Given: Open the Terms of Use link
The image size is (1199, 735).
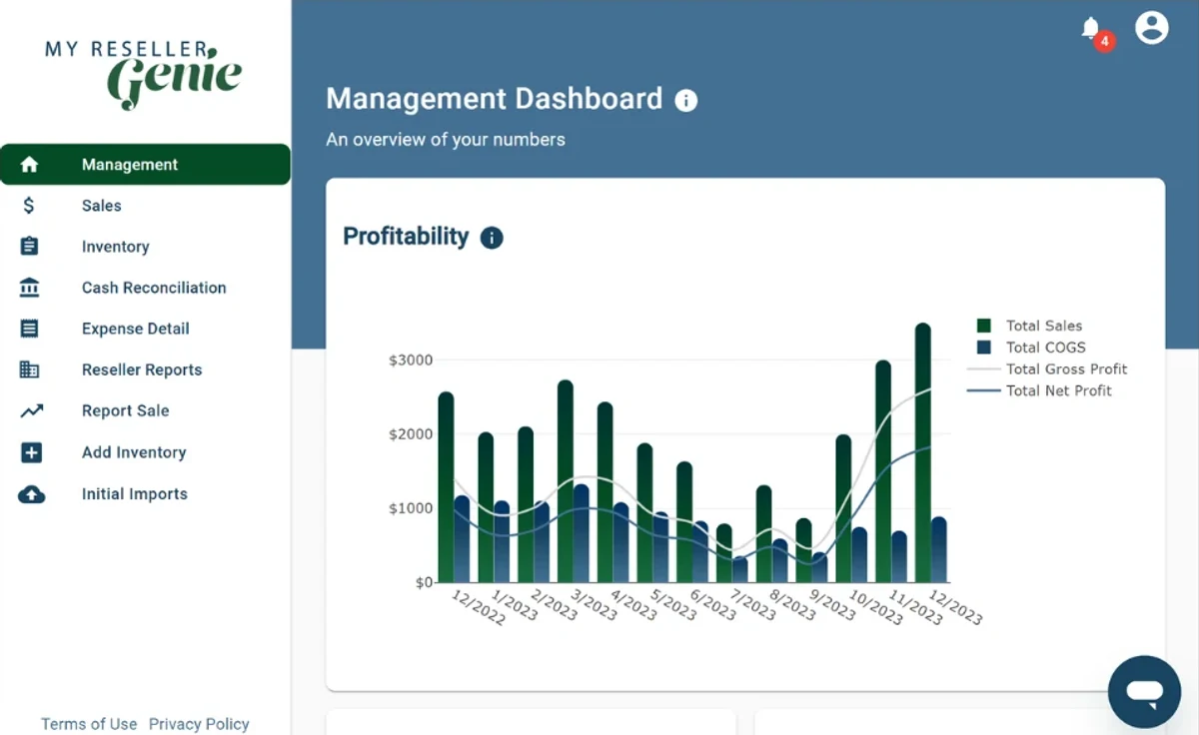Looking at the screenshot, I should tap(89, 724).
